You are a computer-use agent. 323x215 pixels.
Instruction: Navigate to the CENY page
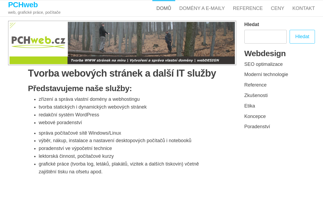point(278,8)
